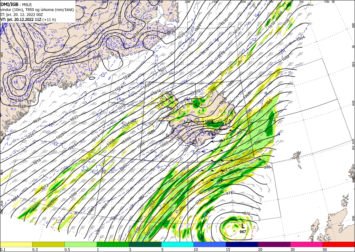Click the '976' isobar label
Screen dimensions: 355x252
(x=198, y=202)
